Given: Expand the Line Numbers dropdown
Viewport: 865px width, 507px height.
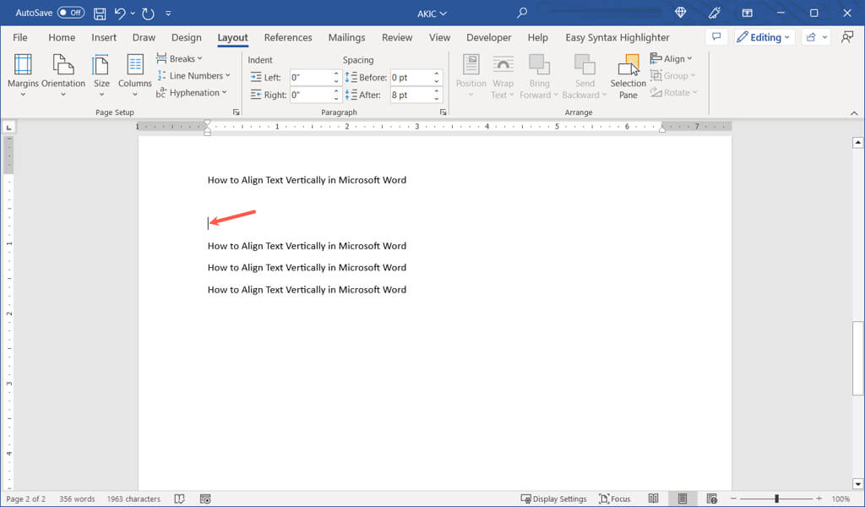Looking at the screenshot, I should [x=193, y=76].
